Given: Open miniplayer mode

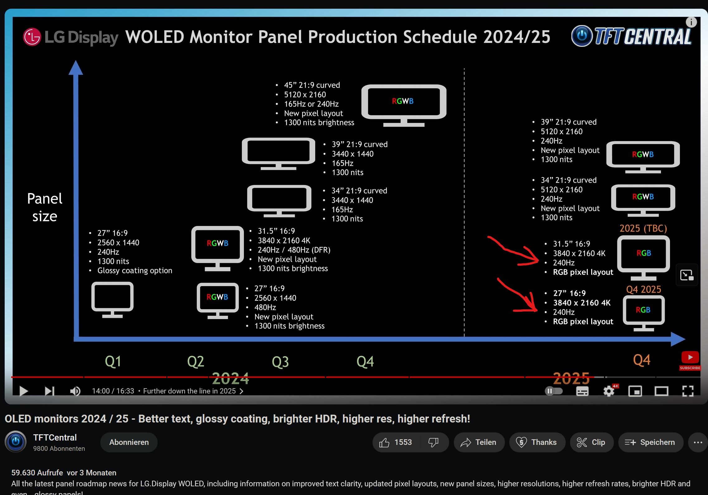Looking at the screenshot, I should tap(635, 391).
